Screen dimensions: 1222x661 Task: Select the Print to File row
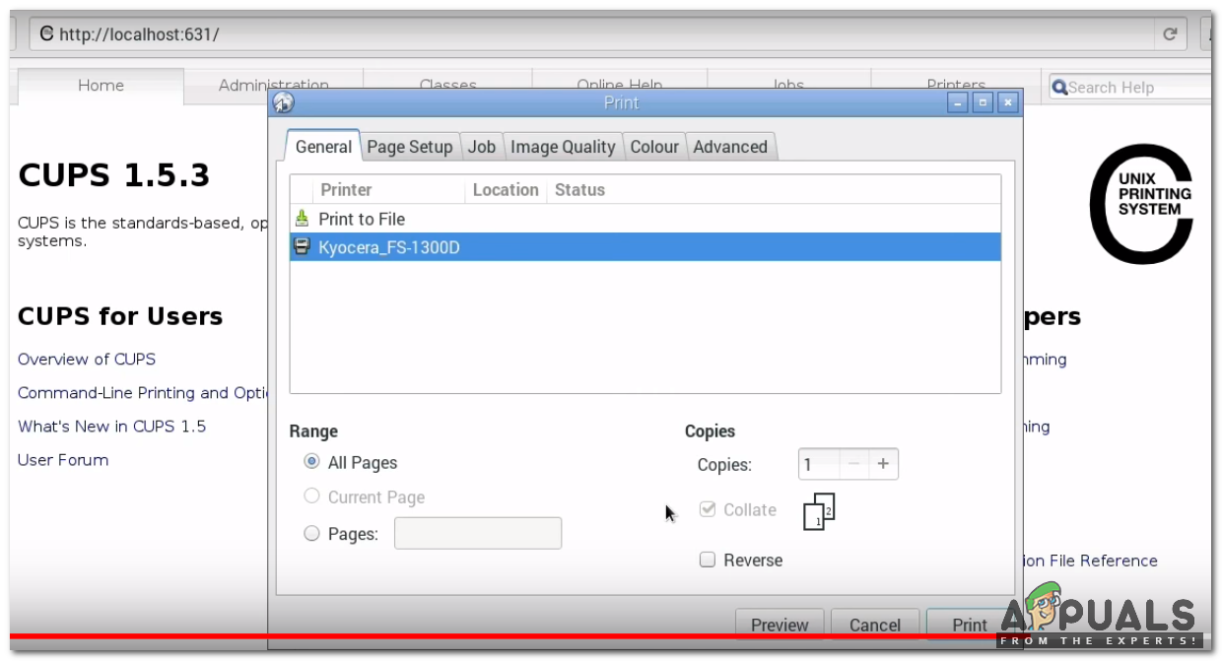[645, 219]
